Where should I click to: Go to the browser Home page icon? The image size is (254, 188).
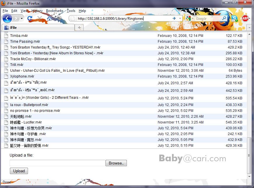(x=50, y=18)
